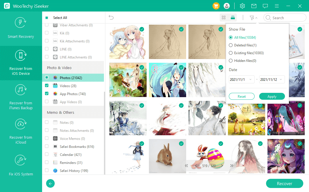Image resolution: width=309 pixels, height=192 pixels.
Task: Toggle the App Photos (740) checkbox
Action: click(x=47, y=94)
